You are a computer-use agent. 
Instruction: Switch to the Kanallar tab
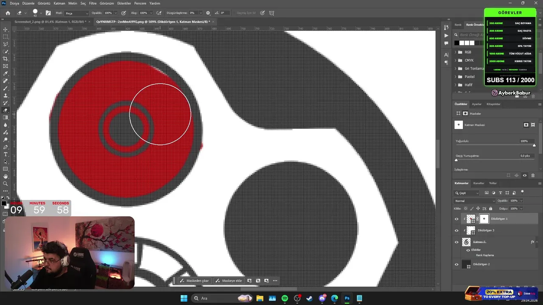pos(479,183)
